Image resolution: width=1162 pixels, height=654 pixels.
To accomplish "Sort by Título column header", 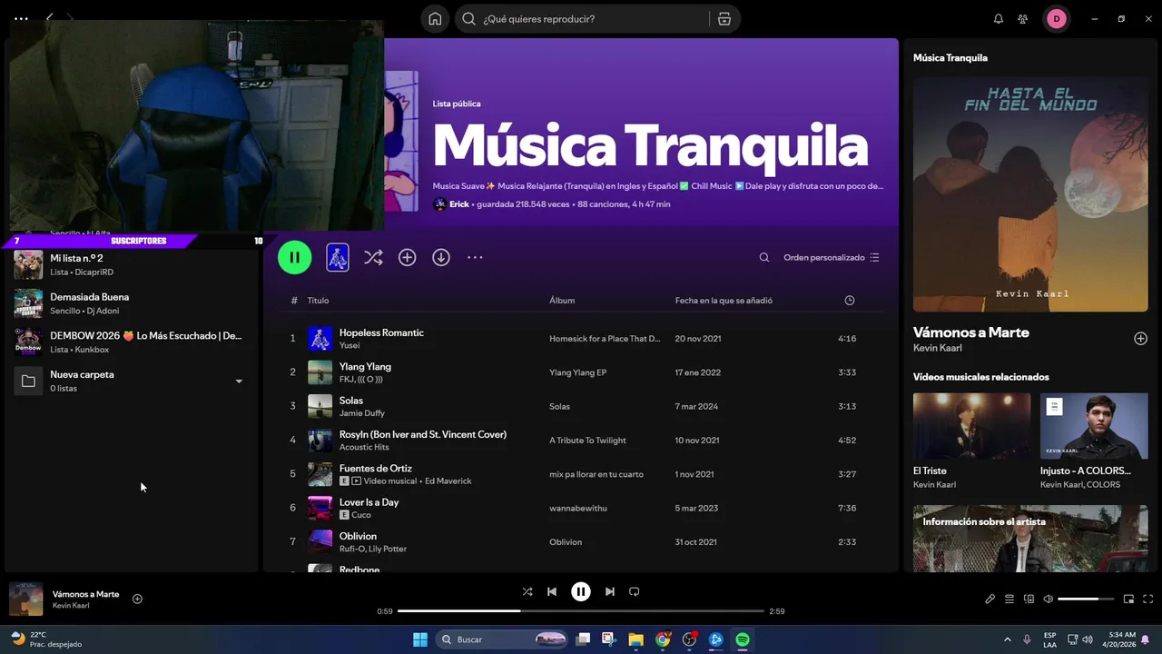I will pos(318,301).
